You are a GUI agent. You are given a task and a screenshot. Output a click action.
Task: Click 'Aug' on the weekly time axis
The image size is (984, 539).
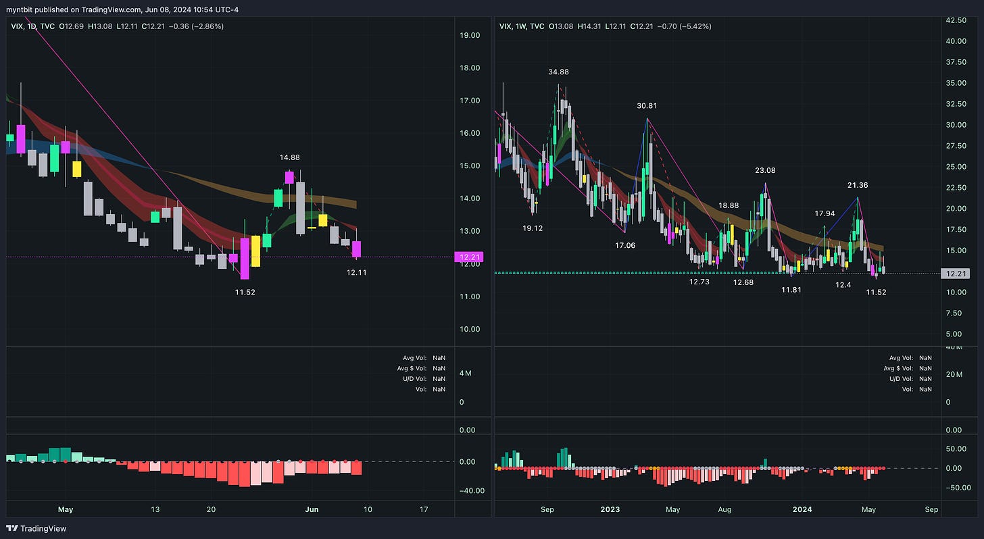pyautogui.click(x=724, y=509)
